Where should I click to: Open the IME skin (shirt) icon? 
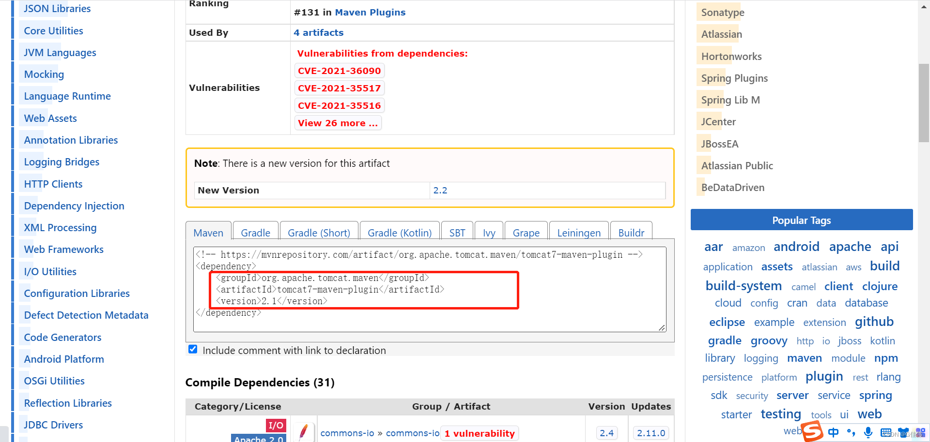[903, 432]
